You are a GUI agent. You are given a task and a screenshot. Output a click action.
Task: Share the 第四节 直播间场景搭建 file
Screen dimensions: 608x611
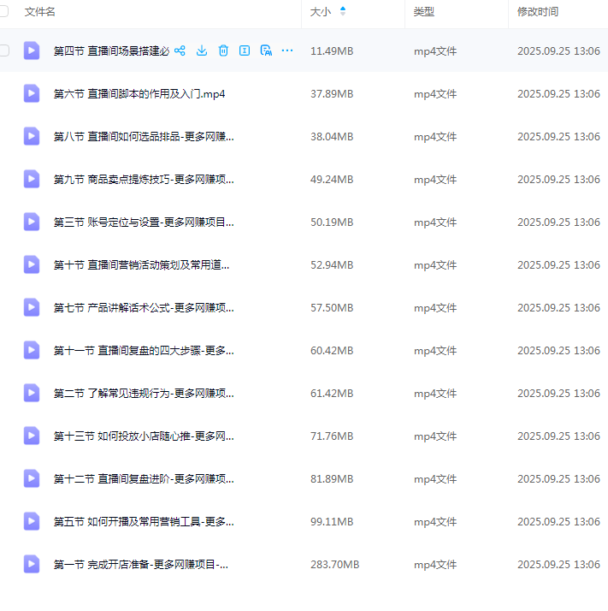180,50
